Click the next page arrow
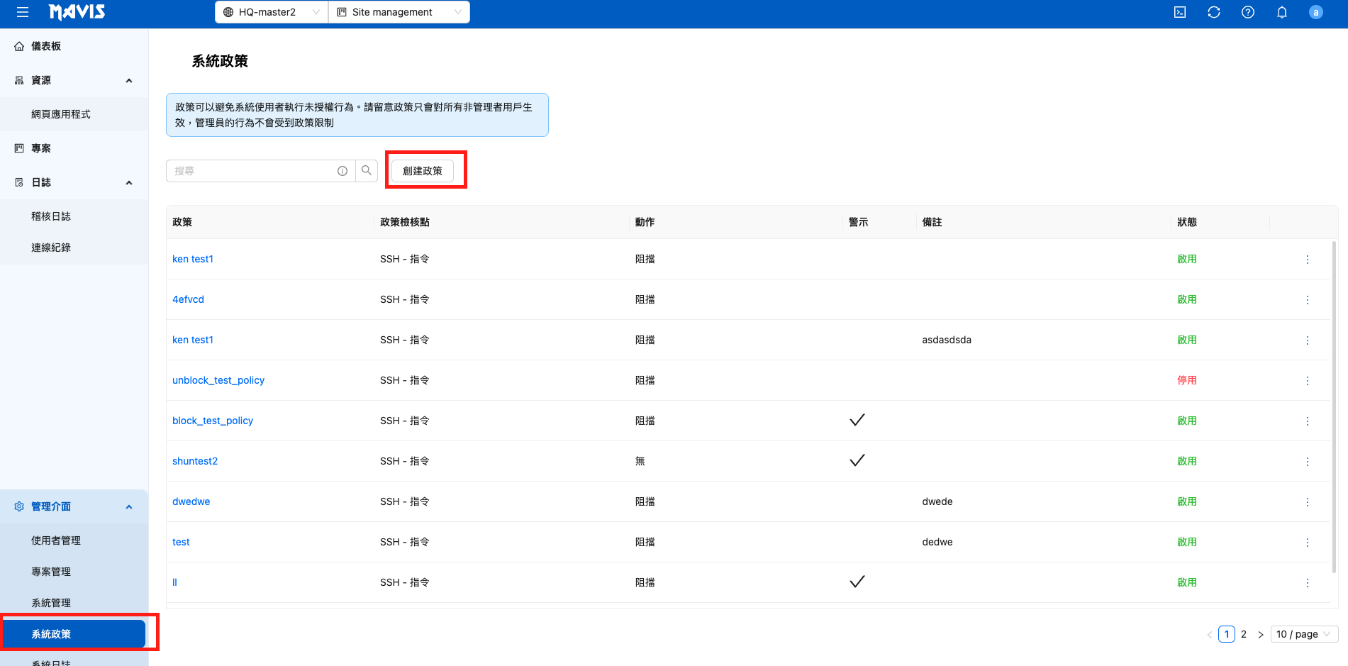This screenshot has width=1348, height=666. click(x=1261, y=635)
